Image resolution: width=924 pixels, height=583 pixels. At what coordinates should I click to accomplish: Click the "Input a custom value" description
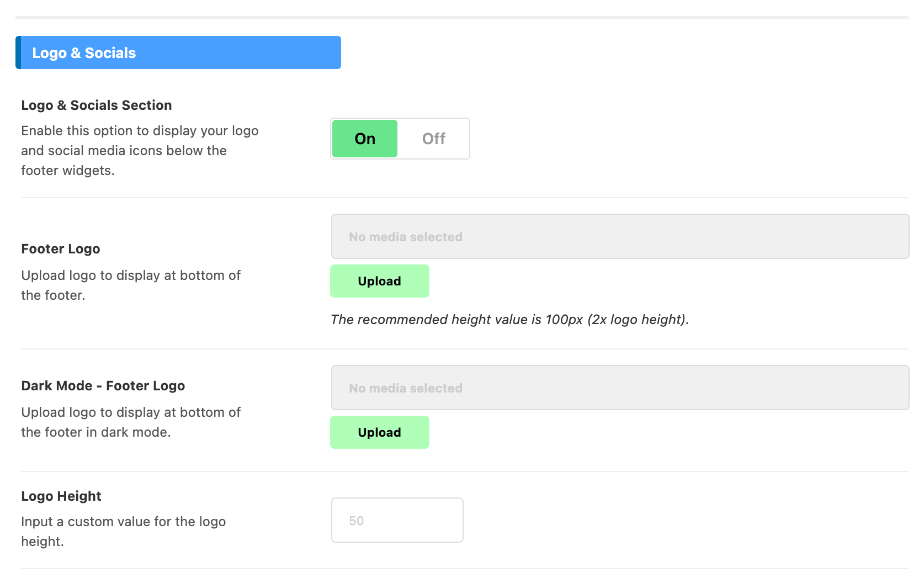pyautogui.click(x=124, y=532)
